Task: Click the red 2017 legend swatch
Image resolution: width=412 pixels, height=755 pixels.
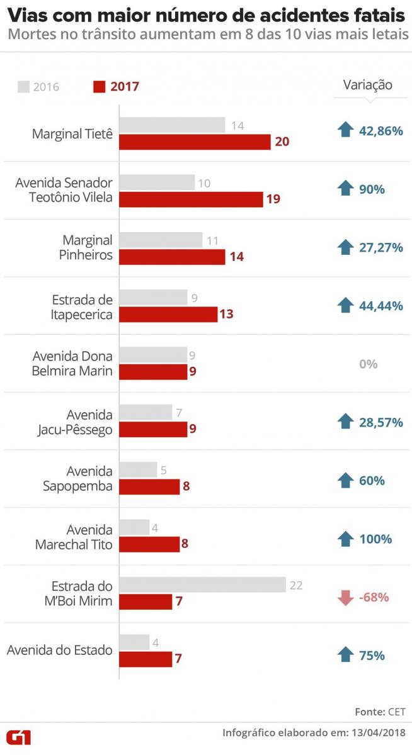Action: point(98,87)
